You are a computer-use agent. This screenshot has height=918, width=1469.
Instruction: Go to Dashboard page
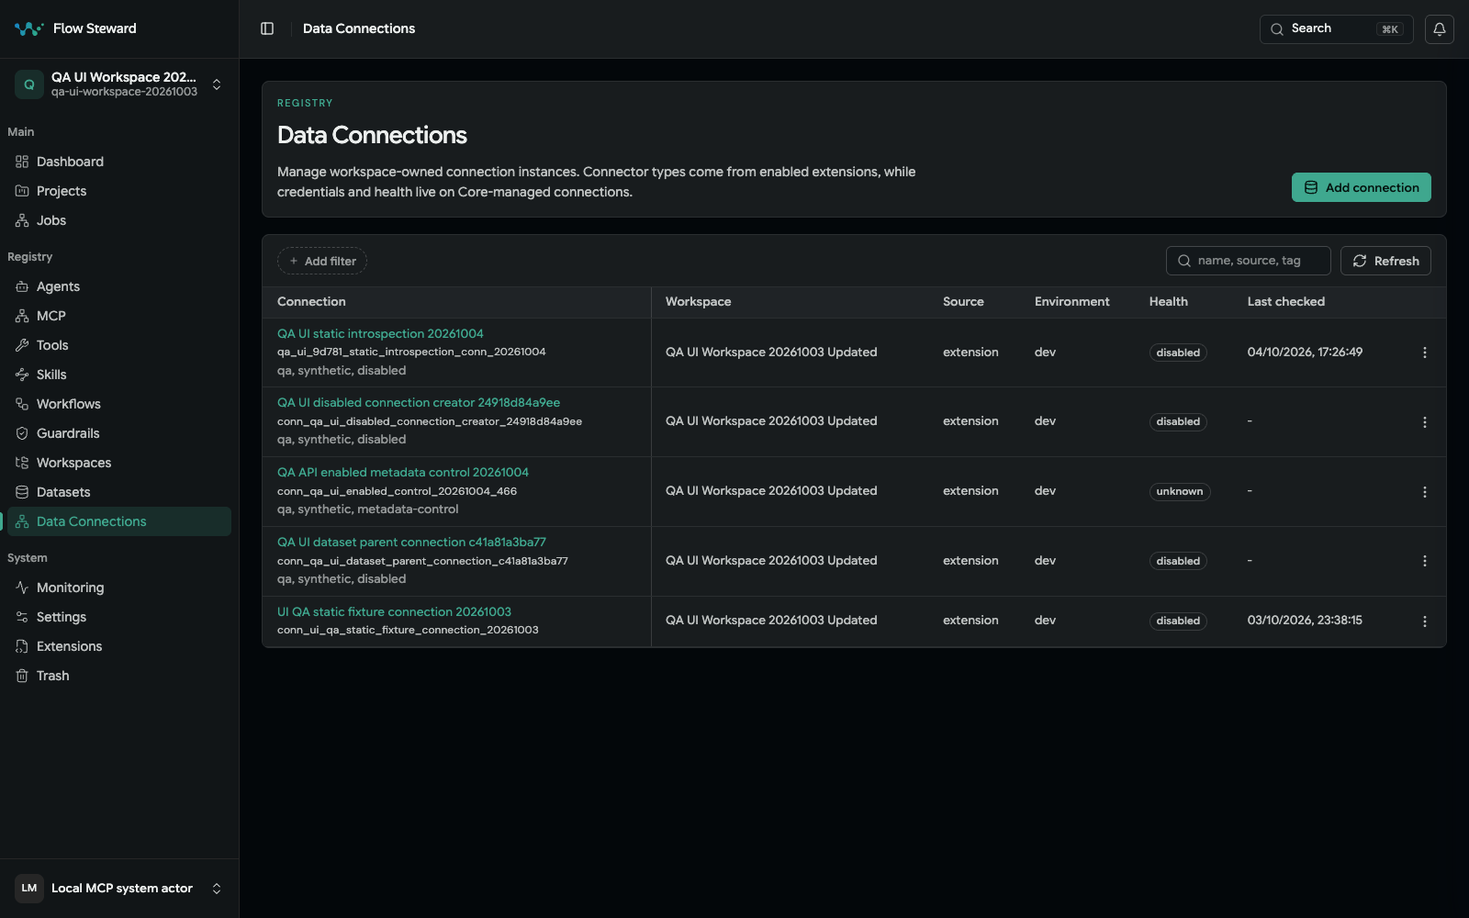coord(119,162)
